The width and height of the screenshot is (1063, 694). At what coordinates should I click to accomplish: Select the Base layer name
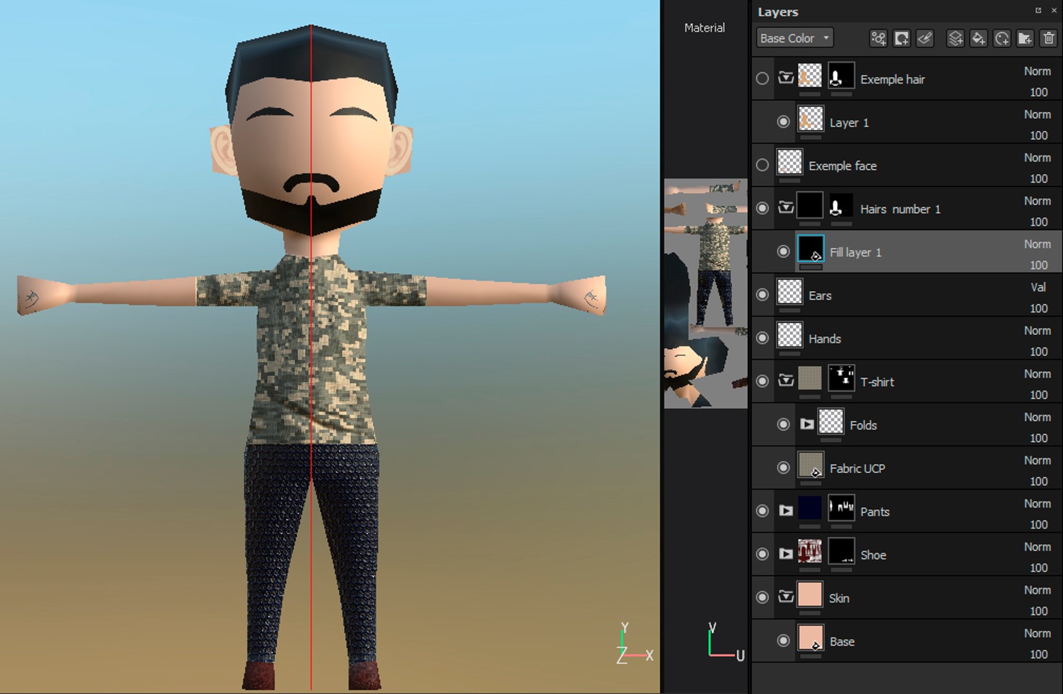[x=842, y=641]
